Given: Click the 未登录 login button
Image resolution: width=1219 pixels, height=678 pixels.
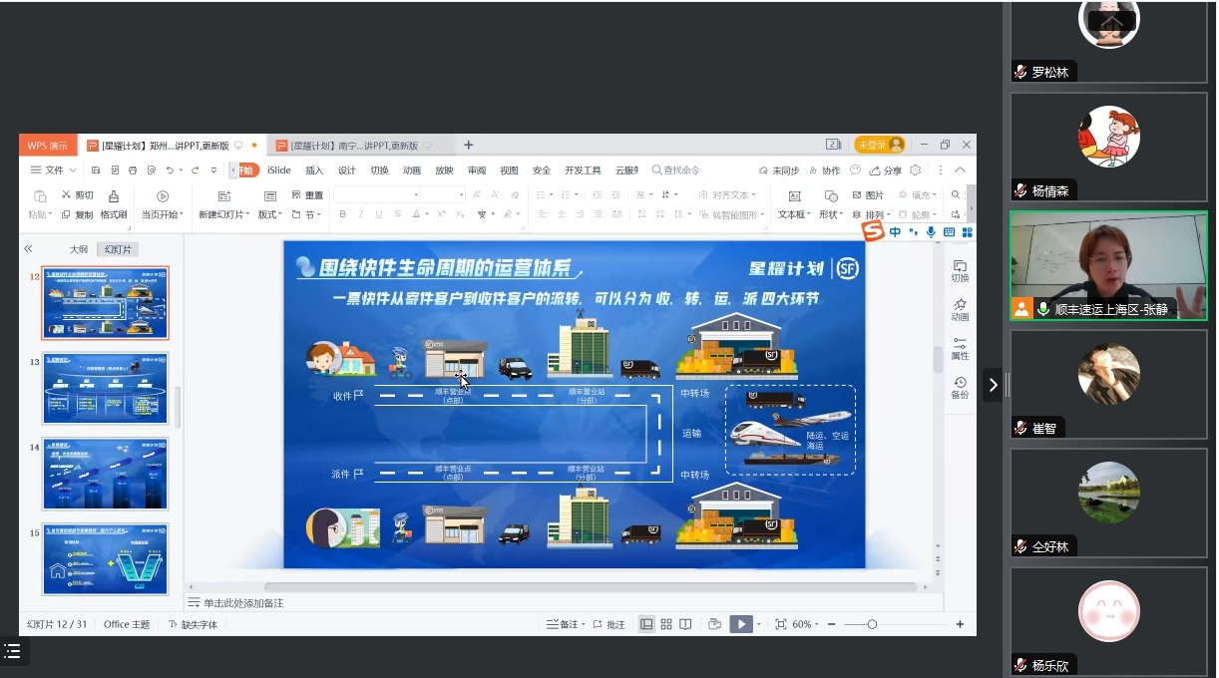Looking at the screenshot, I should [878, 145].
